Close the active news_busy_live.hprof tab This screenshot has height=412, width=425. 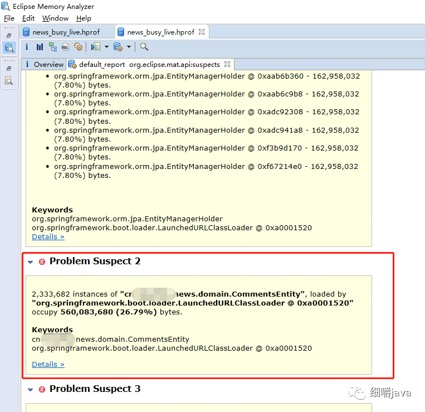[202, 32]
